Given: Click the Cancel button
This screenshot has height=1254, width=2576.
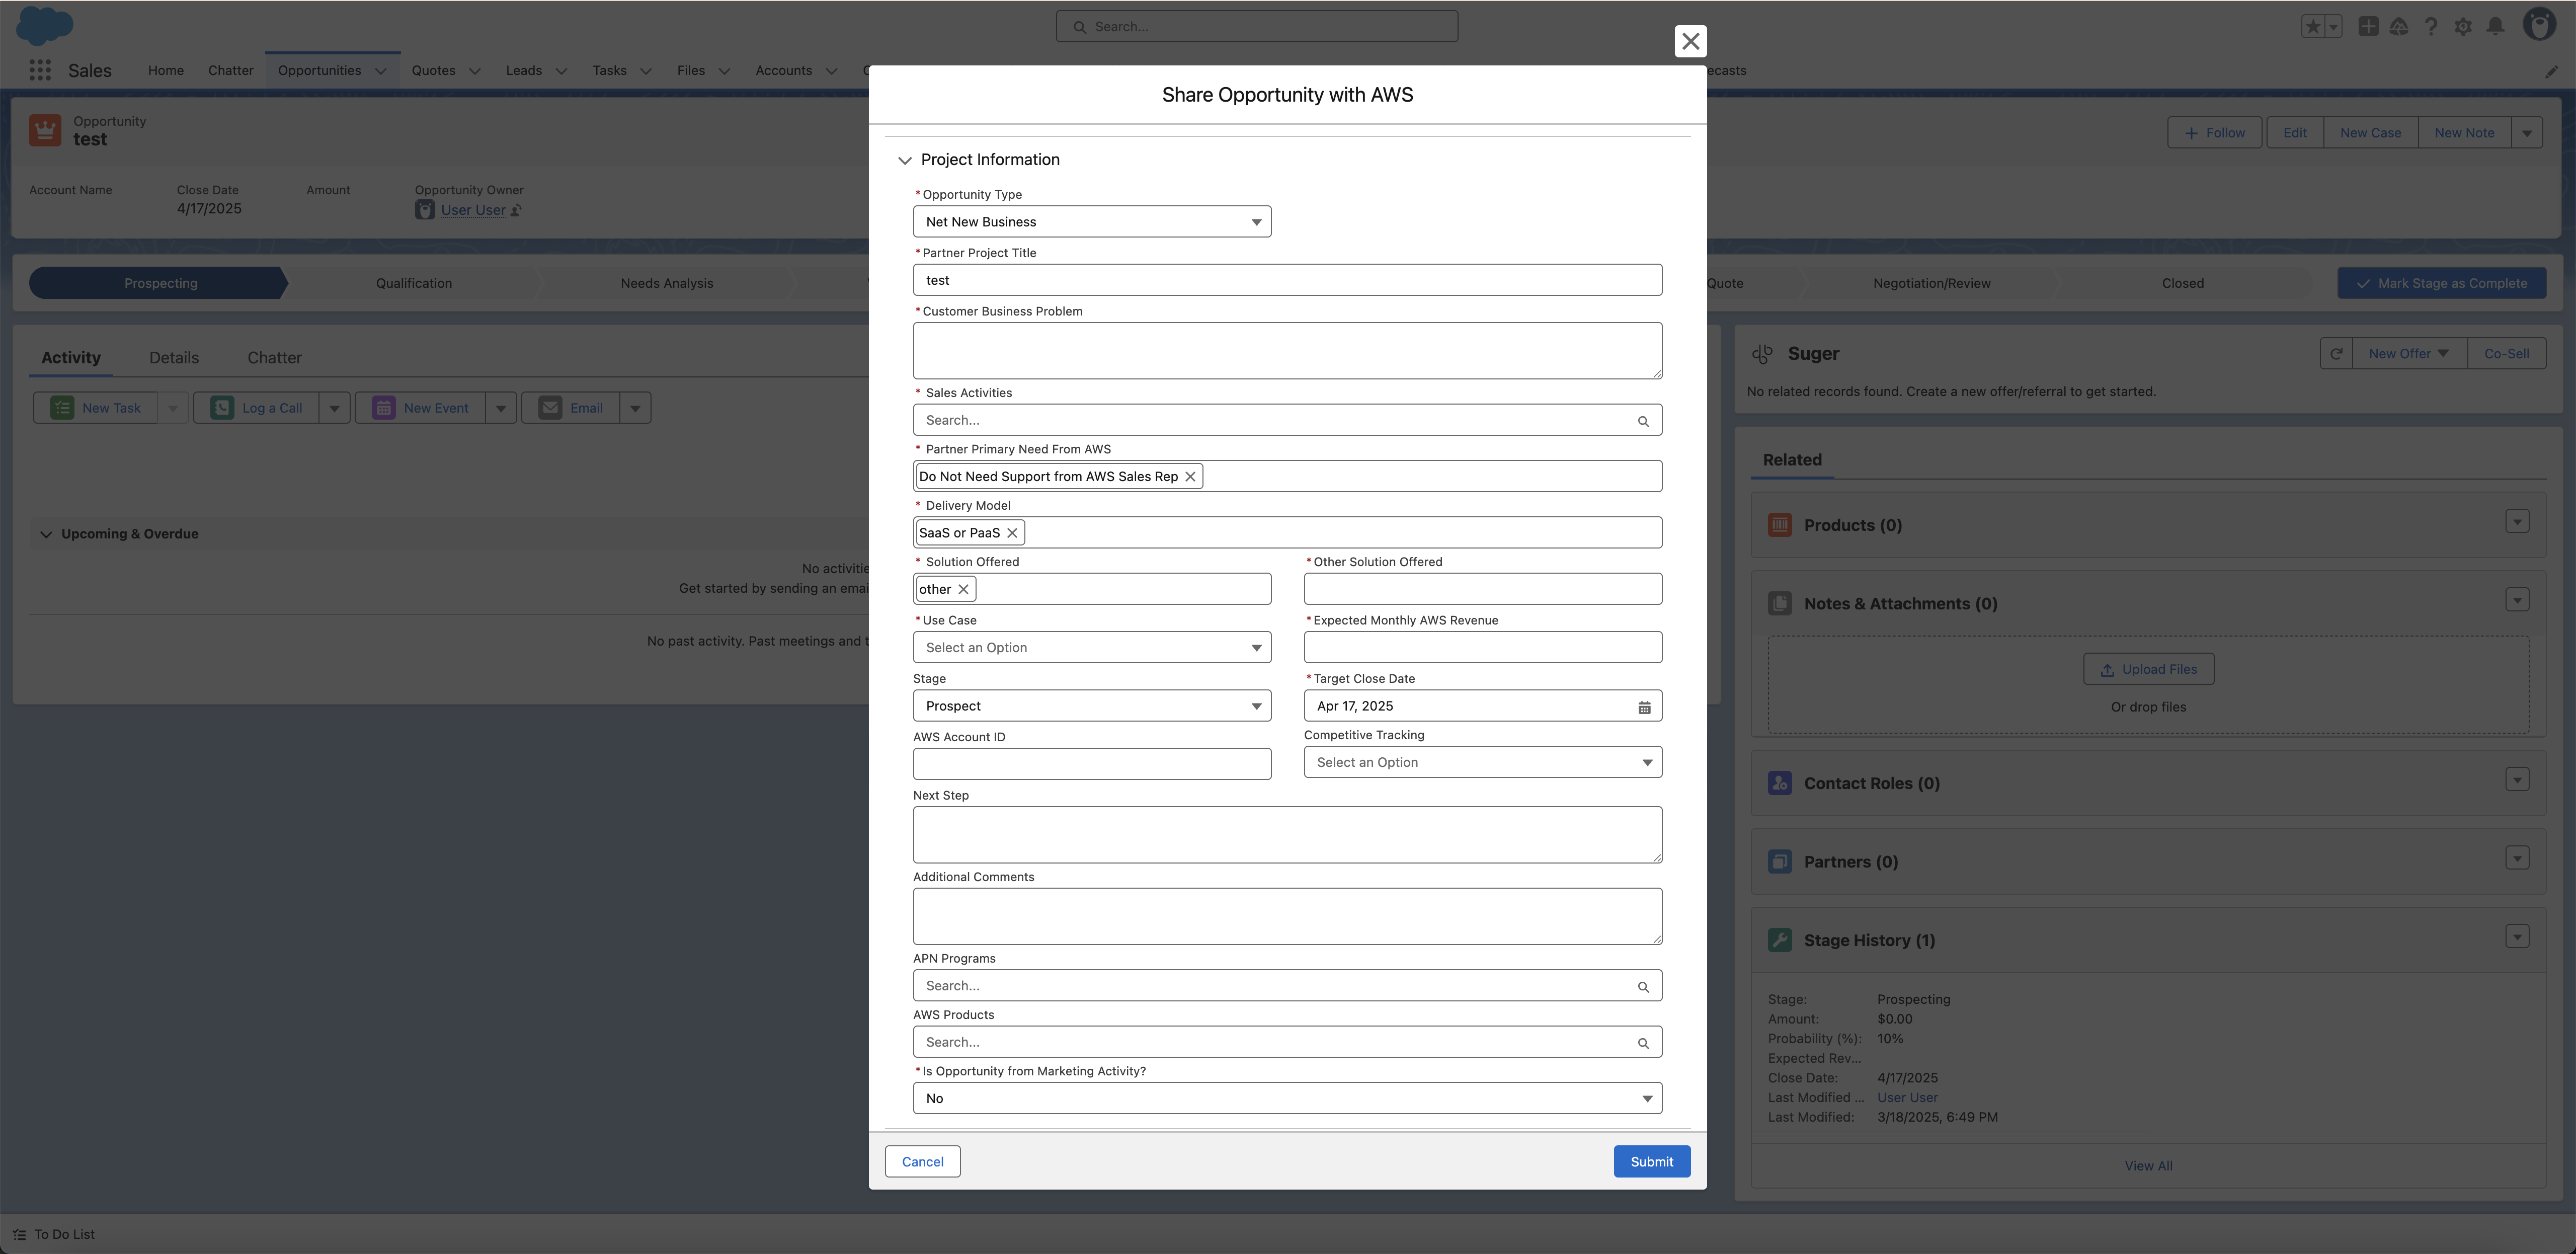Looking at the screenshot, I should coord(922,1162).
